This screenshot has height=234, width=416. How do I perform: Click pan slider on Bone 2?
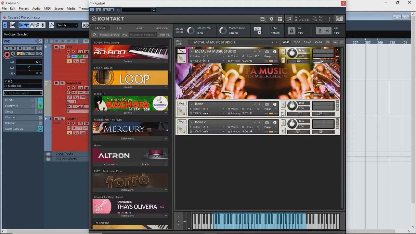[298, 132]
